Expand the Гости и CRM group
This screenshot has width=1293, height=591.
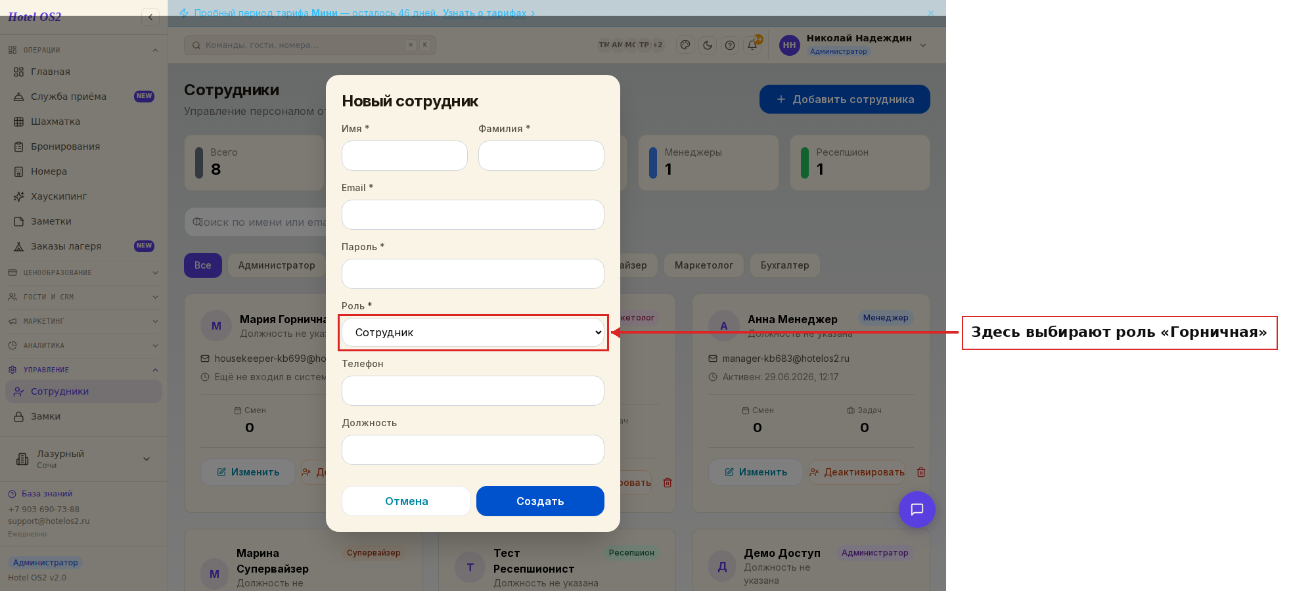(x=83, y=297)
